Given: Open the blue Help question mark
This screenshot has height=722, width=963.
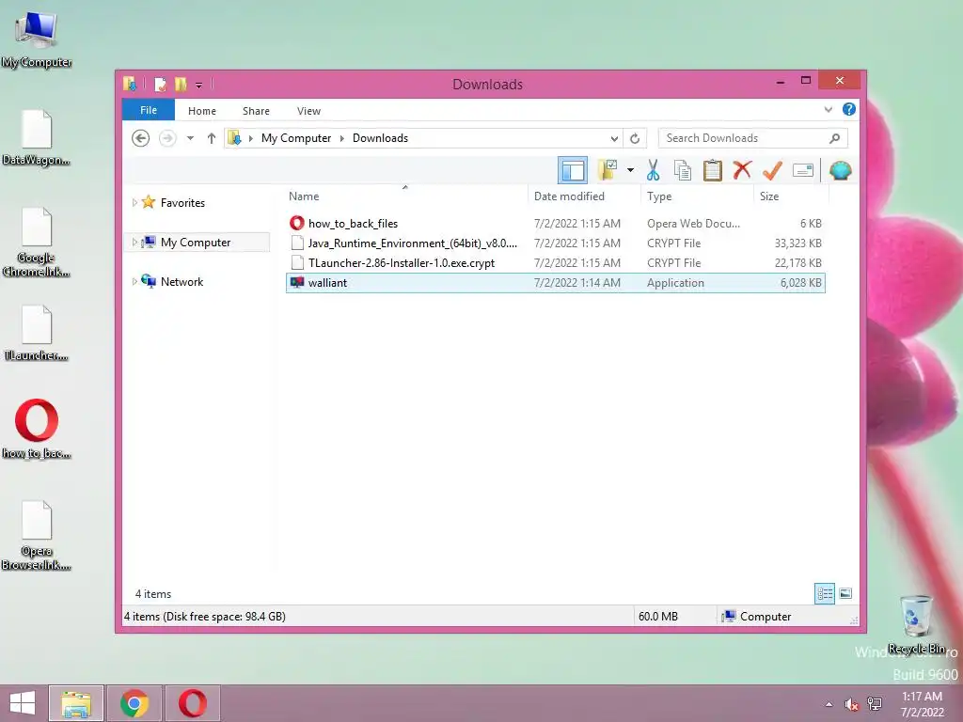Looking at the screenshot, I should coord(849,109).
